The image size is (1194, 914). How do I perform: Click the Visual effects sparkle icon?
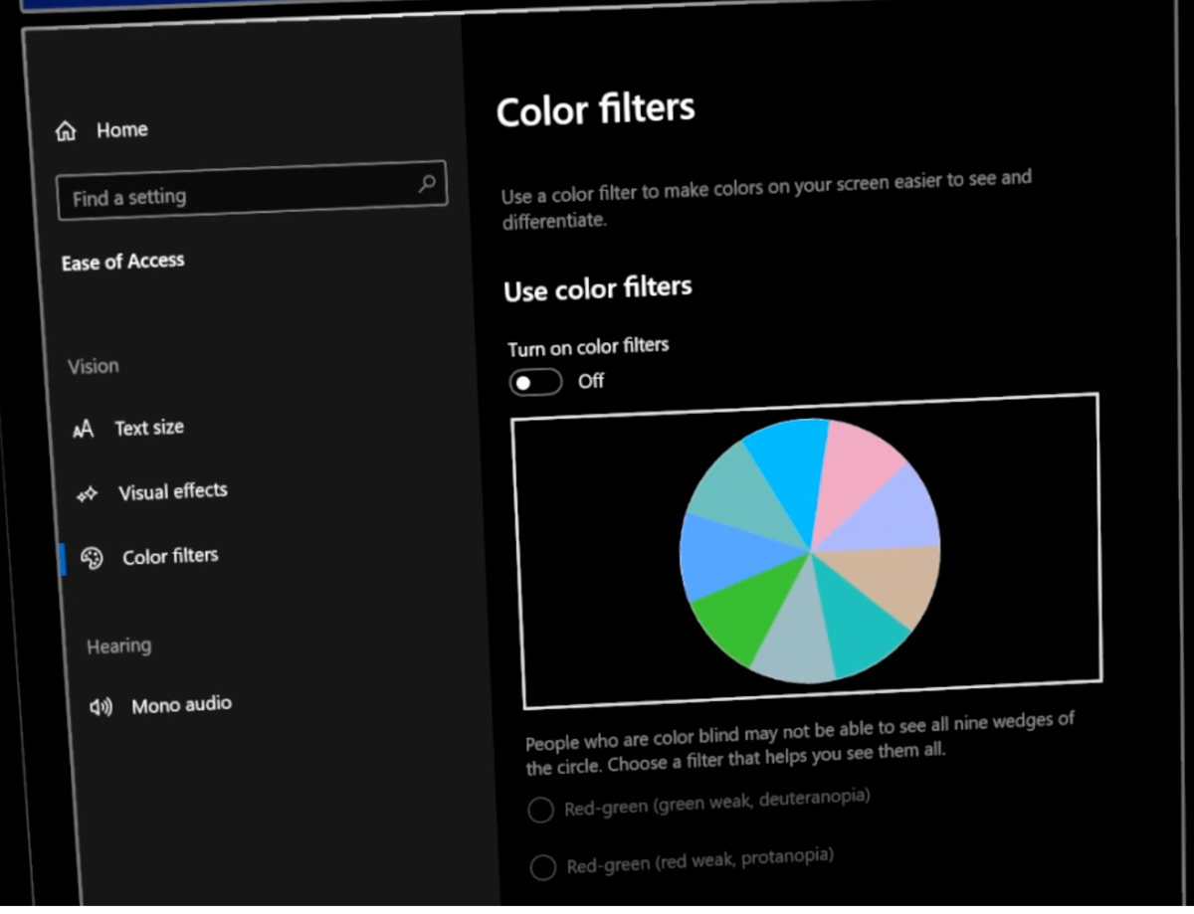88,494
